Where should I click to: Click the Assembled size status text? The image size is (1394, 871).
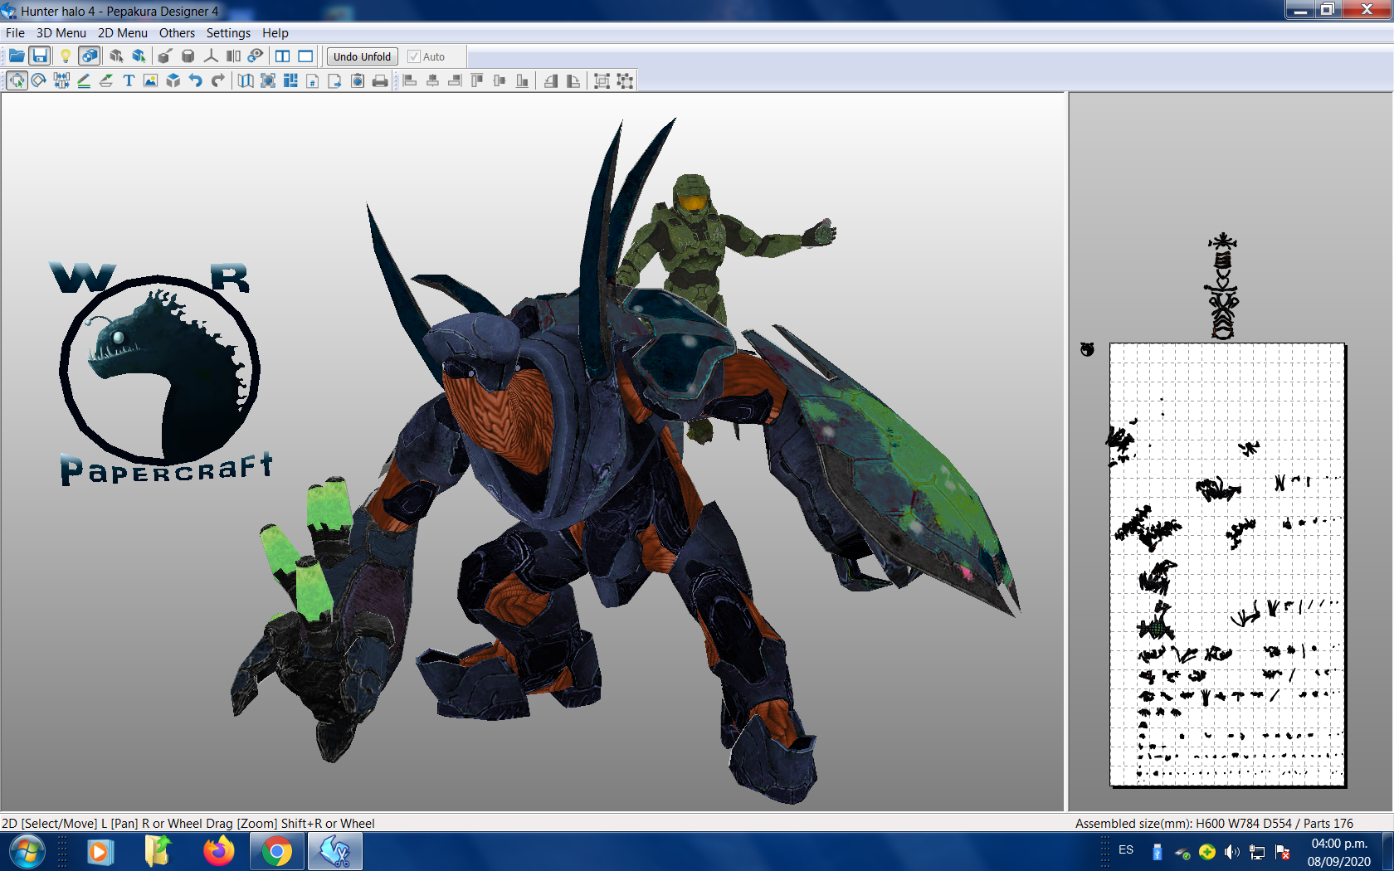point(1214,823)
